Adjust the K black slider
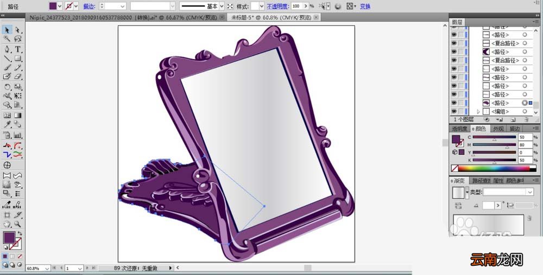Viewport: 543px width, 275px height. coord(494,161)
